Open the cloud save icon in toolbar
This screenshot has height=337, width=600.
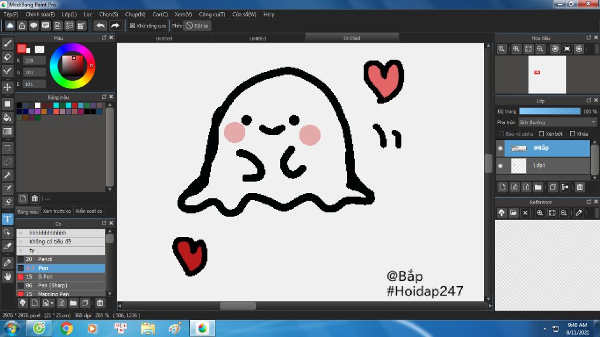10,26
